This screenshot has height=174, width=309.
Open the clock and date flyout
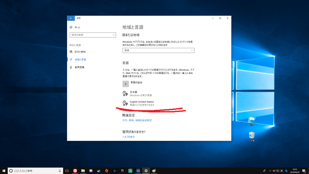coord(295,171)
